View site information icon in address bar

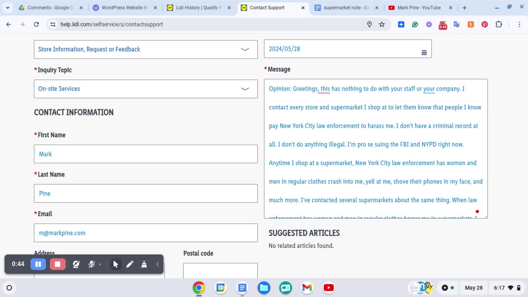coord(53,24)
